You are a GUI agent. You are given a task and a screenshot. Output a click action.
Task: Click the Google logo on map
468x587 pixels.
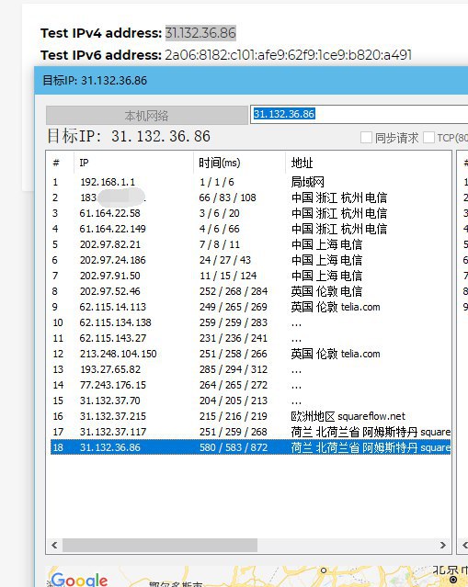pyautogui.click(x=79, y=580)
